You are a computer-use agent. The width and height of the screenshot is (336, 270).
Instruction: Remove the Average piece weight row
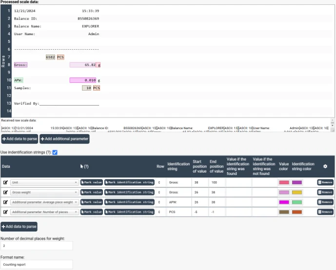pyautogui.click(x=325, y=202)
